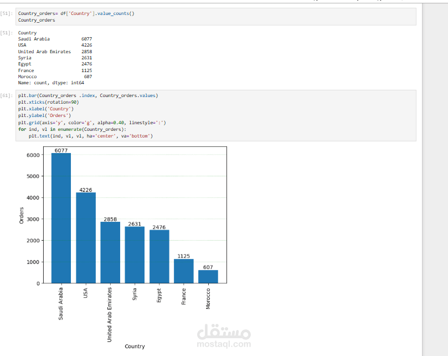The image size is (448, 356).
Task: Click the plt.text code line
Action: (91, 136)
